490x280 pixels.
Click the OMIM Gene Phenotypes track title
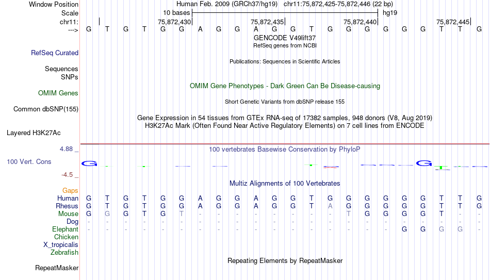click(x=285, y=86)
